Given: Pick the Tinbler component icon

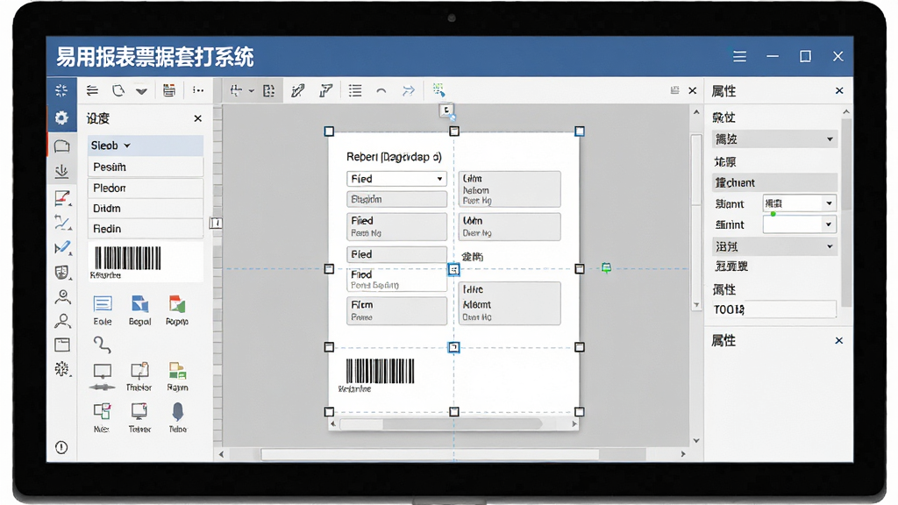Looking at the screenshot, I should point(139,371).
